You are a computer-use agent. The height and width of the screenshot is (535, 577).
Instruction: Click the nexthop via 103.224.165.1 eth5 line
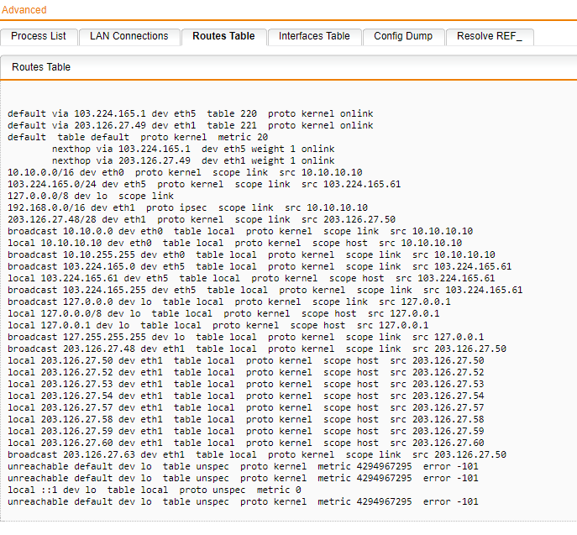click(x=193, y=149)
